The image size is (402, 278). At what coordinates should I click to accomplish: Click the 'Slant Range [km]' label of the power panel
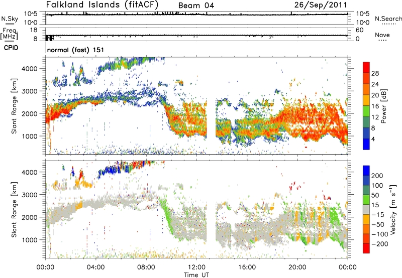[x=14, y=106]
